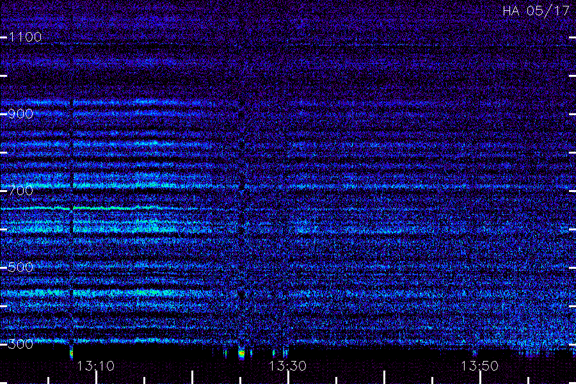The width and height of the screenshot is (576, 384).
Task: Click the 13:50 time axis label
Action: click(x=480, y=366)
